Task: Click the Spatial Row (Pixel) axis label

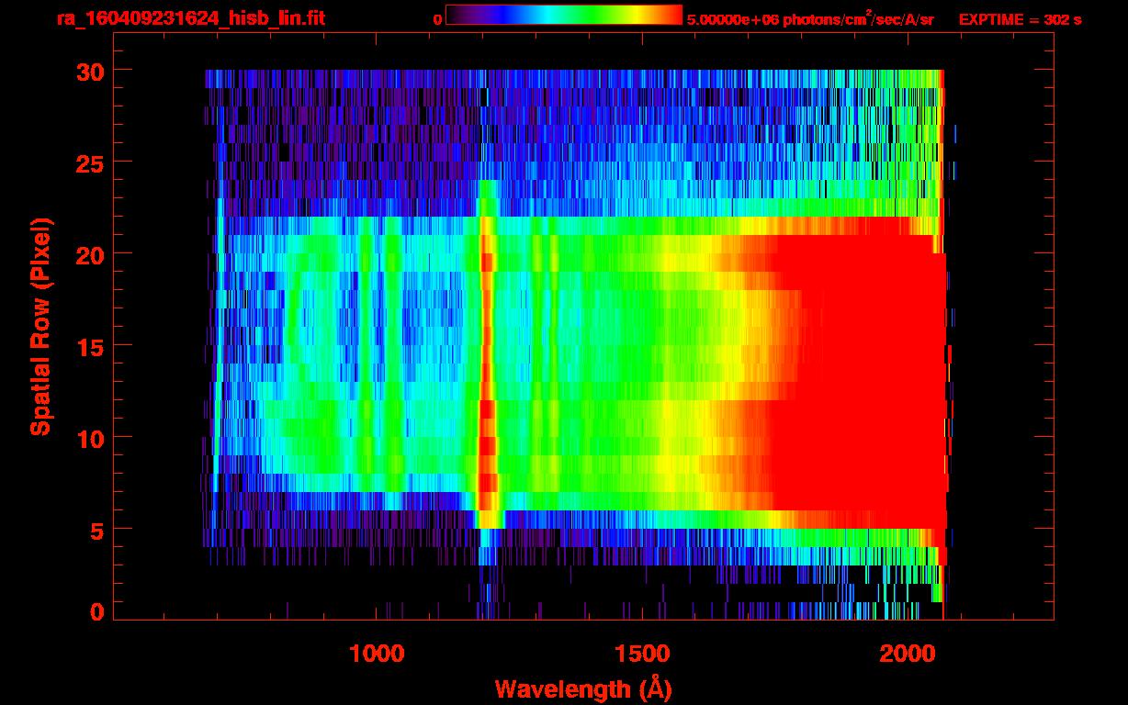Action: coord(39,326)
